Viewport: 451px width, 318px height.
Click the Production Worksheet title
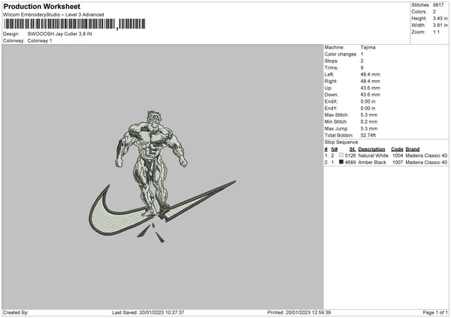pyautogui.click(x=41, y=6)
